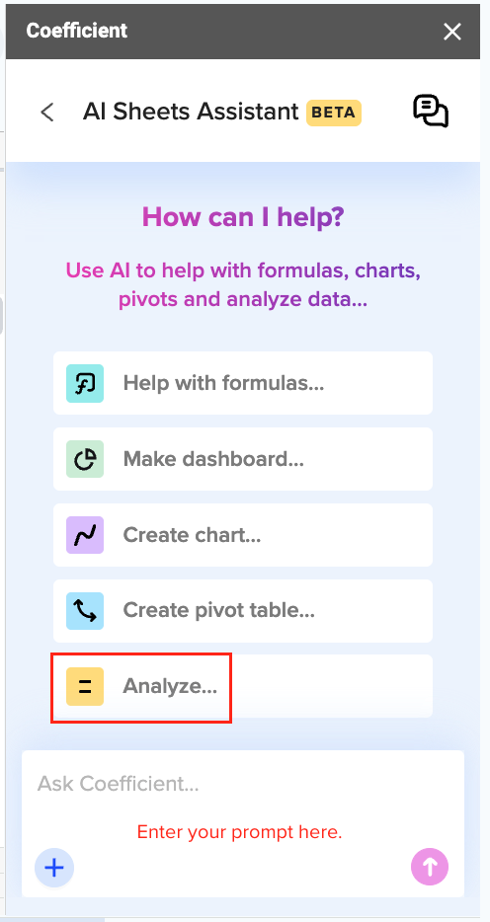Screen dimensions: 490x922
Task: Click the How can I help? heading
Action: [x=243, y=216]
